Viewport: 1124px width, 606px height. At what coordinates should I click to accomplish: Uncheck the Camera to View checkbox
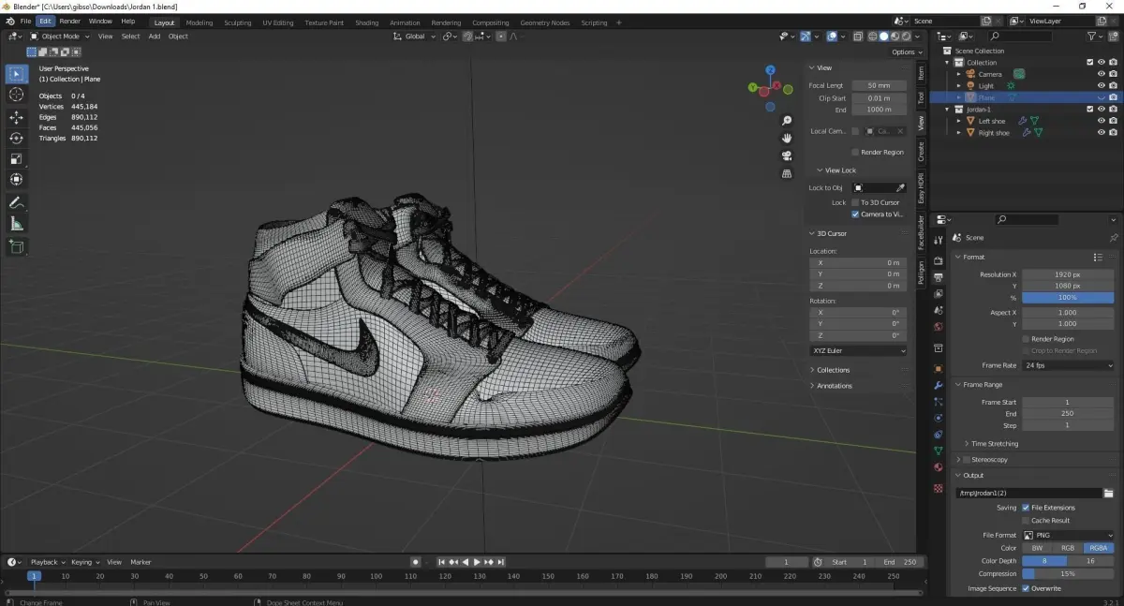(855, 214)
